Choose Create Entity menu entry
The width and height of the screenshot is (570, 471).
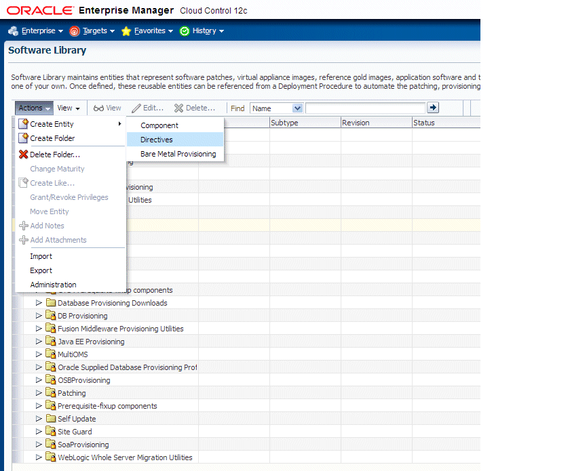click(x=70, y=124)
